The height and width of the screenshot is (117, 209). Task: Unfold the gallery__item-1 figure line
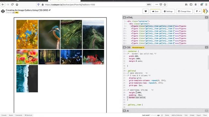tap(126, 26)
